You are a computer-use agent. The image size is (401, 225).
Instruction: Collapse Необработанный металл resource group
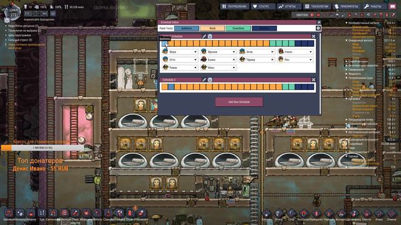pos(346,23)
